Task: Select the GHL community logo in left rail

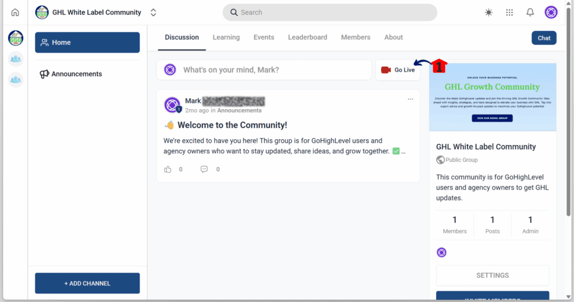Action: point(16,38)
